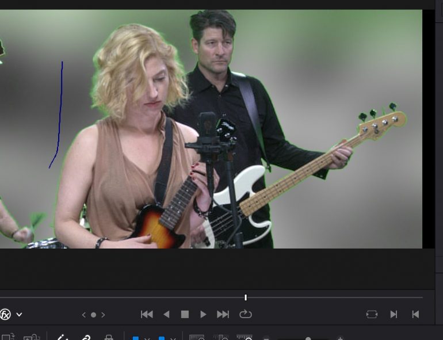Go to next keyframe arrow
Image resolution: width=443 pixels, height=340 pixels.
(103, 315)
